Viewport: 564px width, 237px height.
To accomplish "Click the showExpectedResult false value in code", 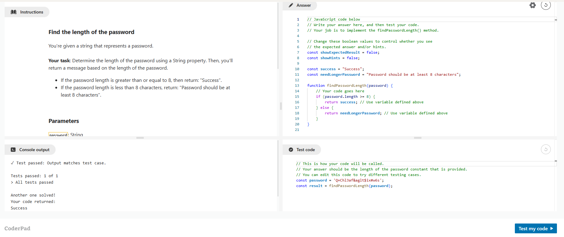I will (372, 52).
